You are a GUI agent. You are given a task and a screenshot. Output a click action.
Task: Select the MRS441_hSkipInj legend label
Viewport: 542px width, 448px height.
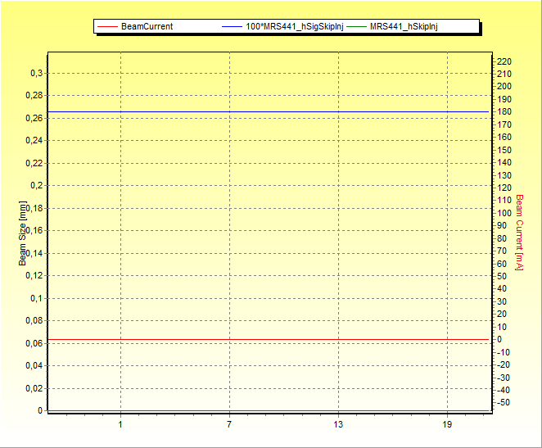[x=404, y=26]
